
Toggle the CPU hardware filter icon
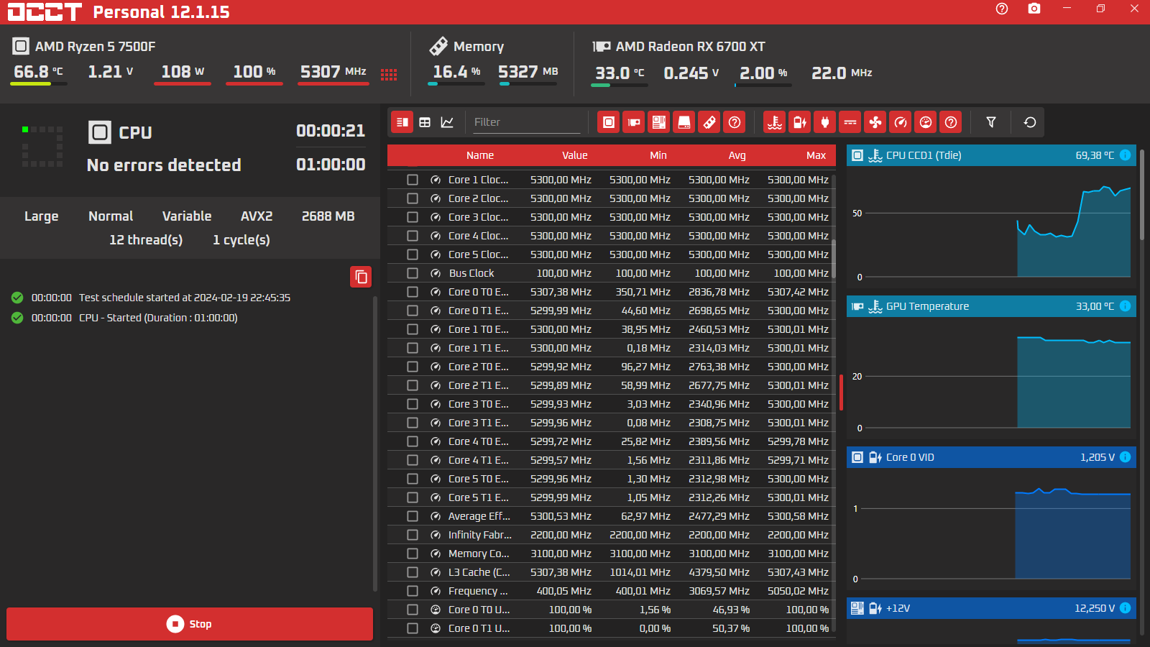click(609, 122)
